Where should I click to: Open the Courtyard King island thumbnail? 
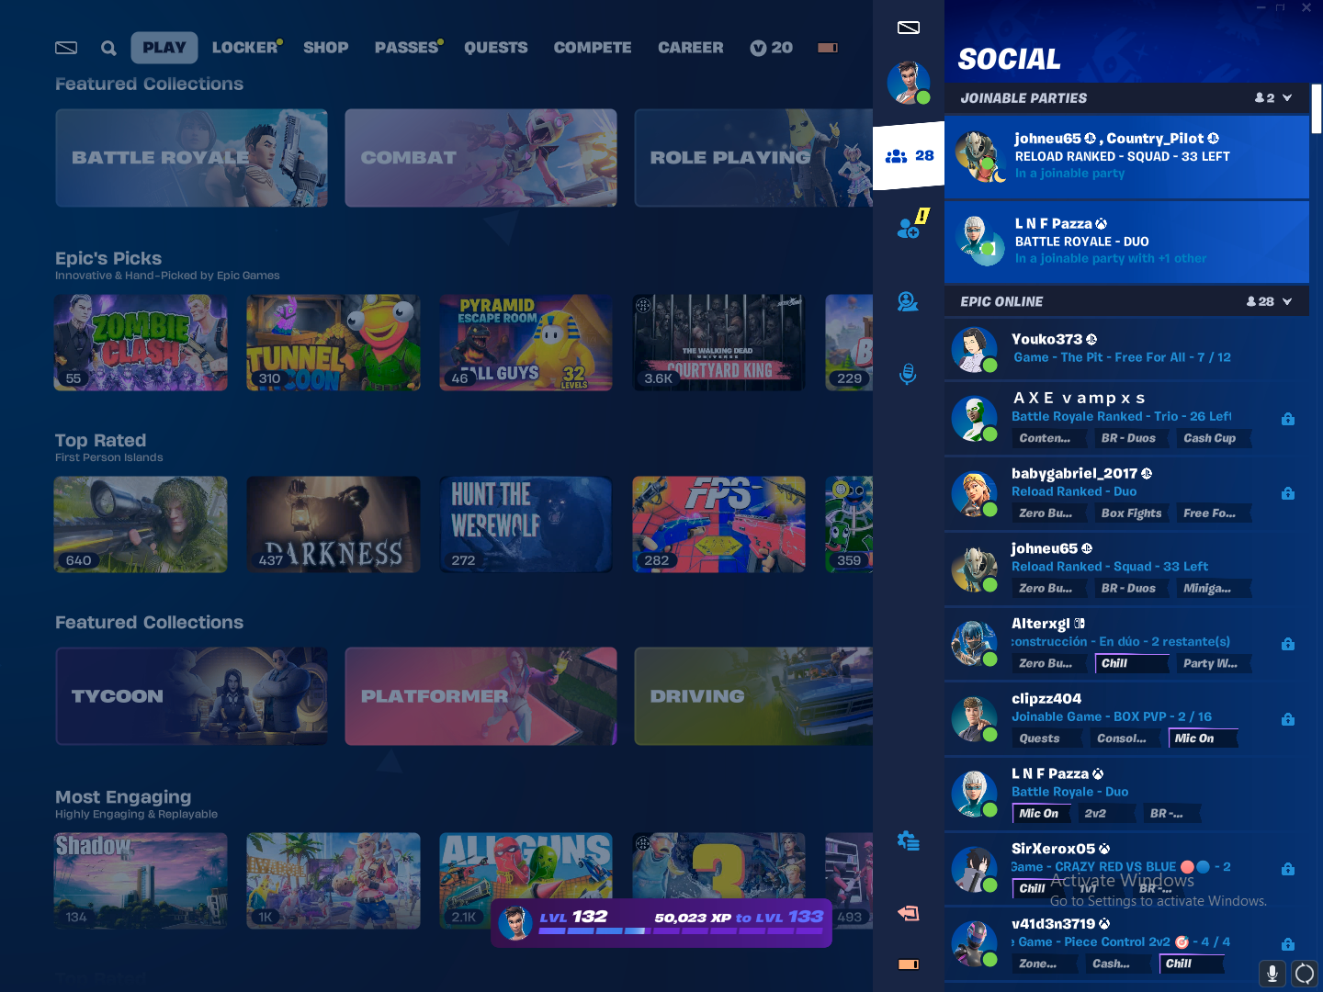tap(719, 343)
